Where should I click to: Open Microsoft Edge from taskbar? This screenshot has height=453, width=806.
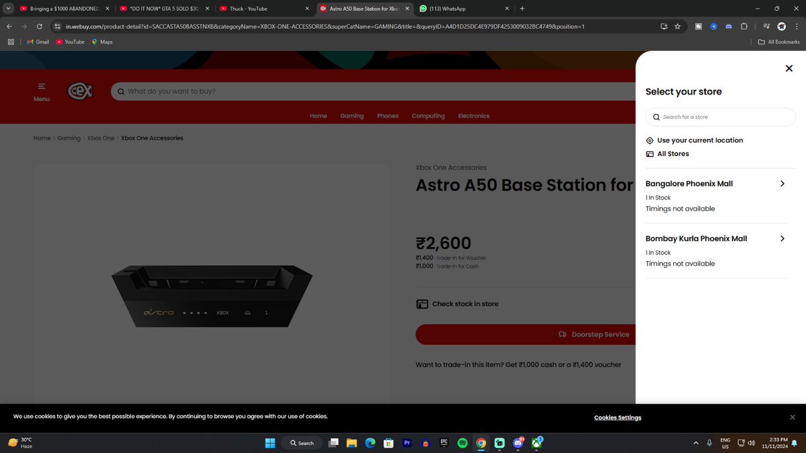[369, 443]
